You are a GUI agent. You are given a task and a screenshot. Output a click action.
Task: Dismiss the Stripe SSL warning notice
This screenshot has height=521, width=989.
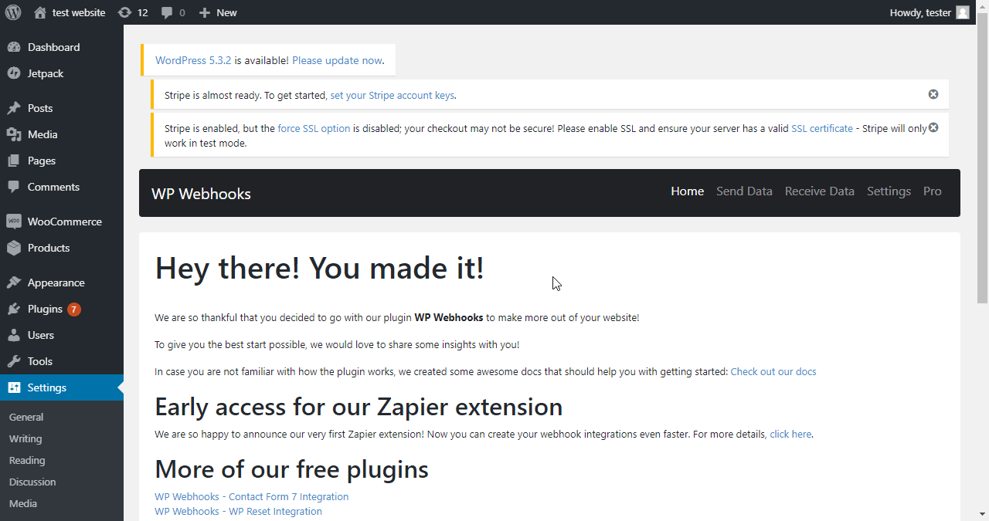click(x=933, y=127)
